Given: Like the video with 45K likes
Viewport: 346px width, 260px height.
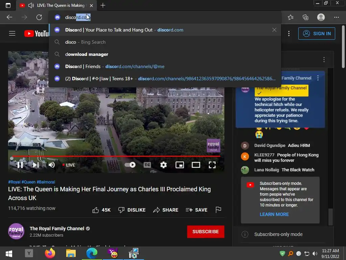Looking at the screenshot, I should coord(101,210).
